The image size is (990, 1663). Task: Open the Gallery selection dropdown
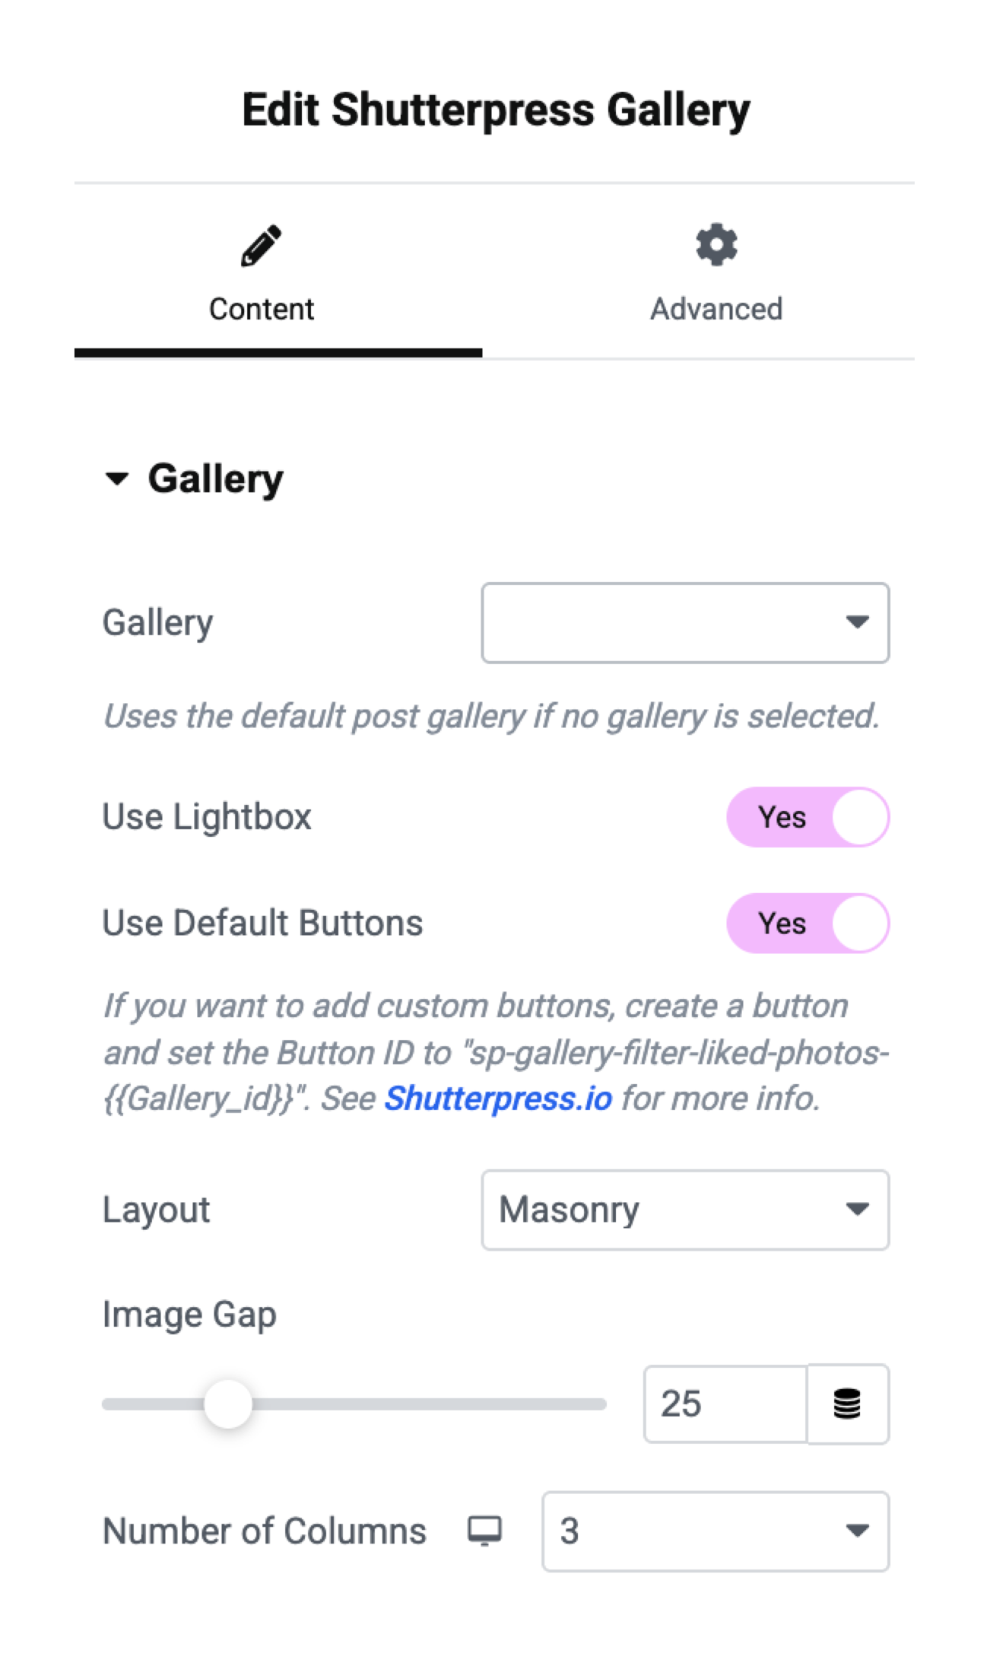tap(684, 622)
